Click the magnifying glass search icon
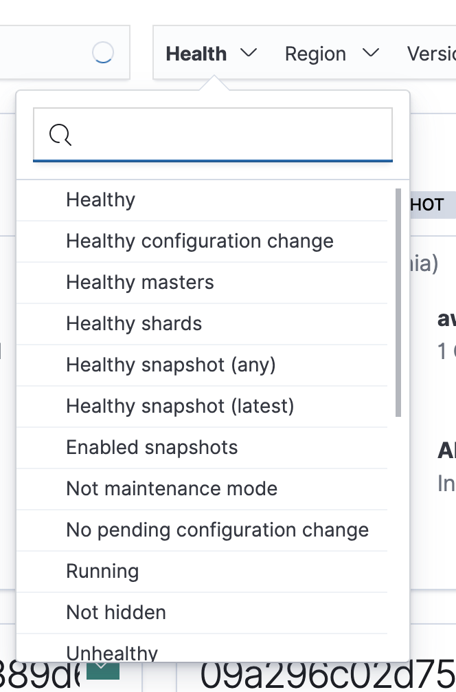The image size is (456, 692). click(60, 135)
